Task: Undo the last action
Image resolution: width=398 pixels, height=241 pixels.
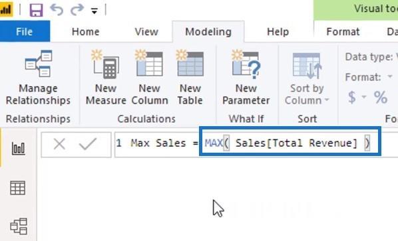Action: [57, 10]
